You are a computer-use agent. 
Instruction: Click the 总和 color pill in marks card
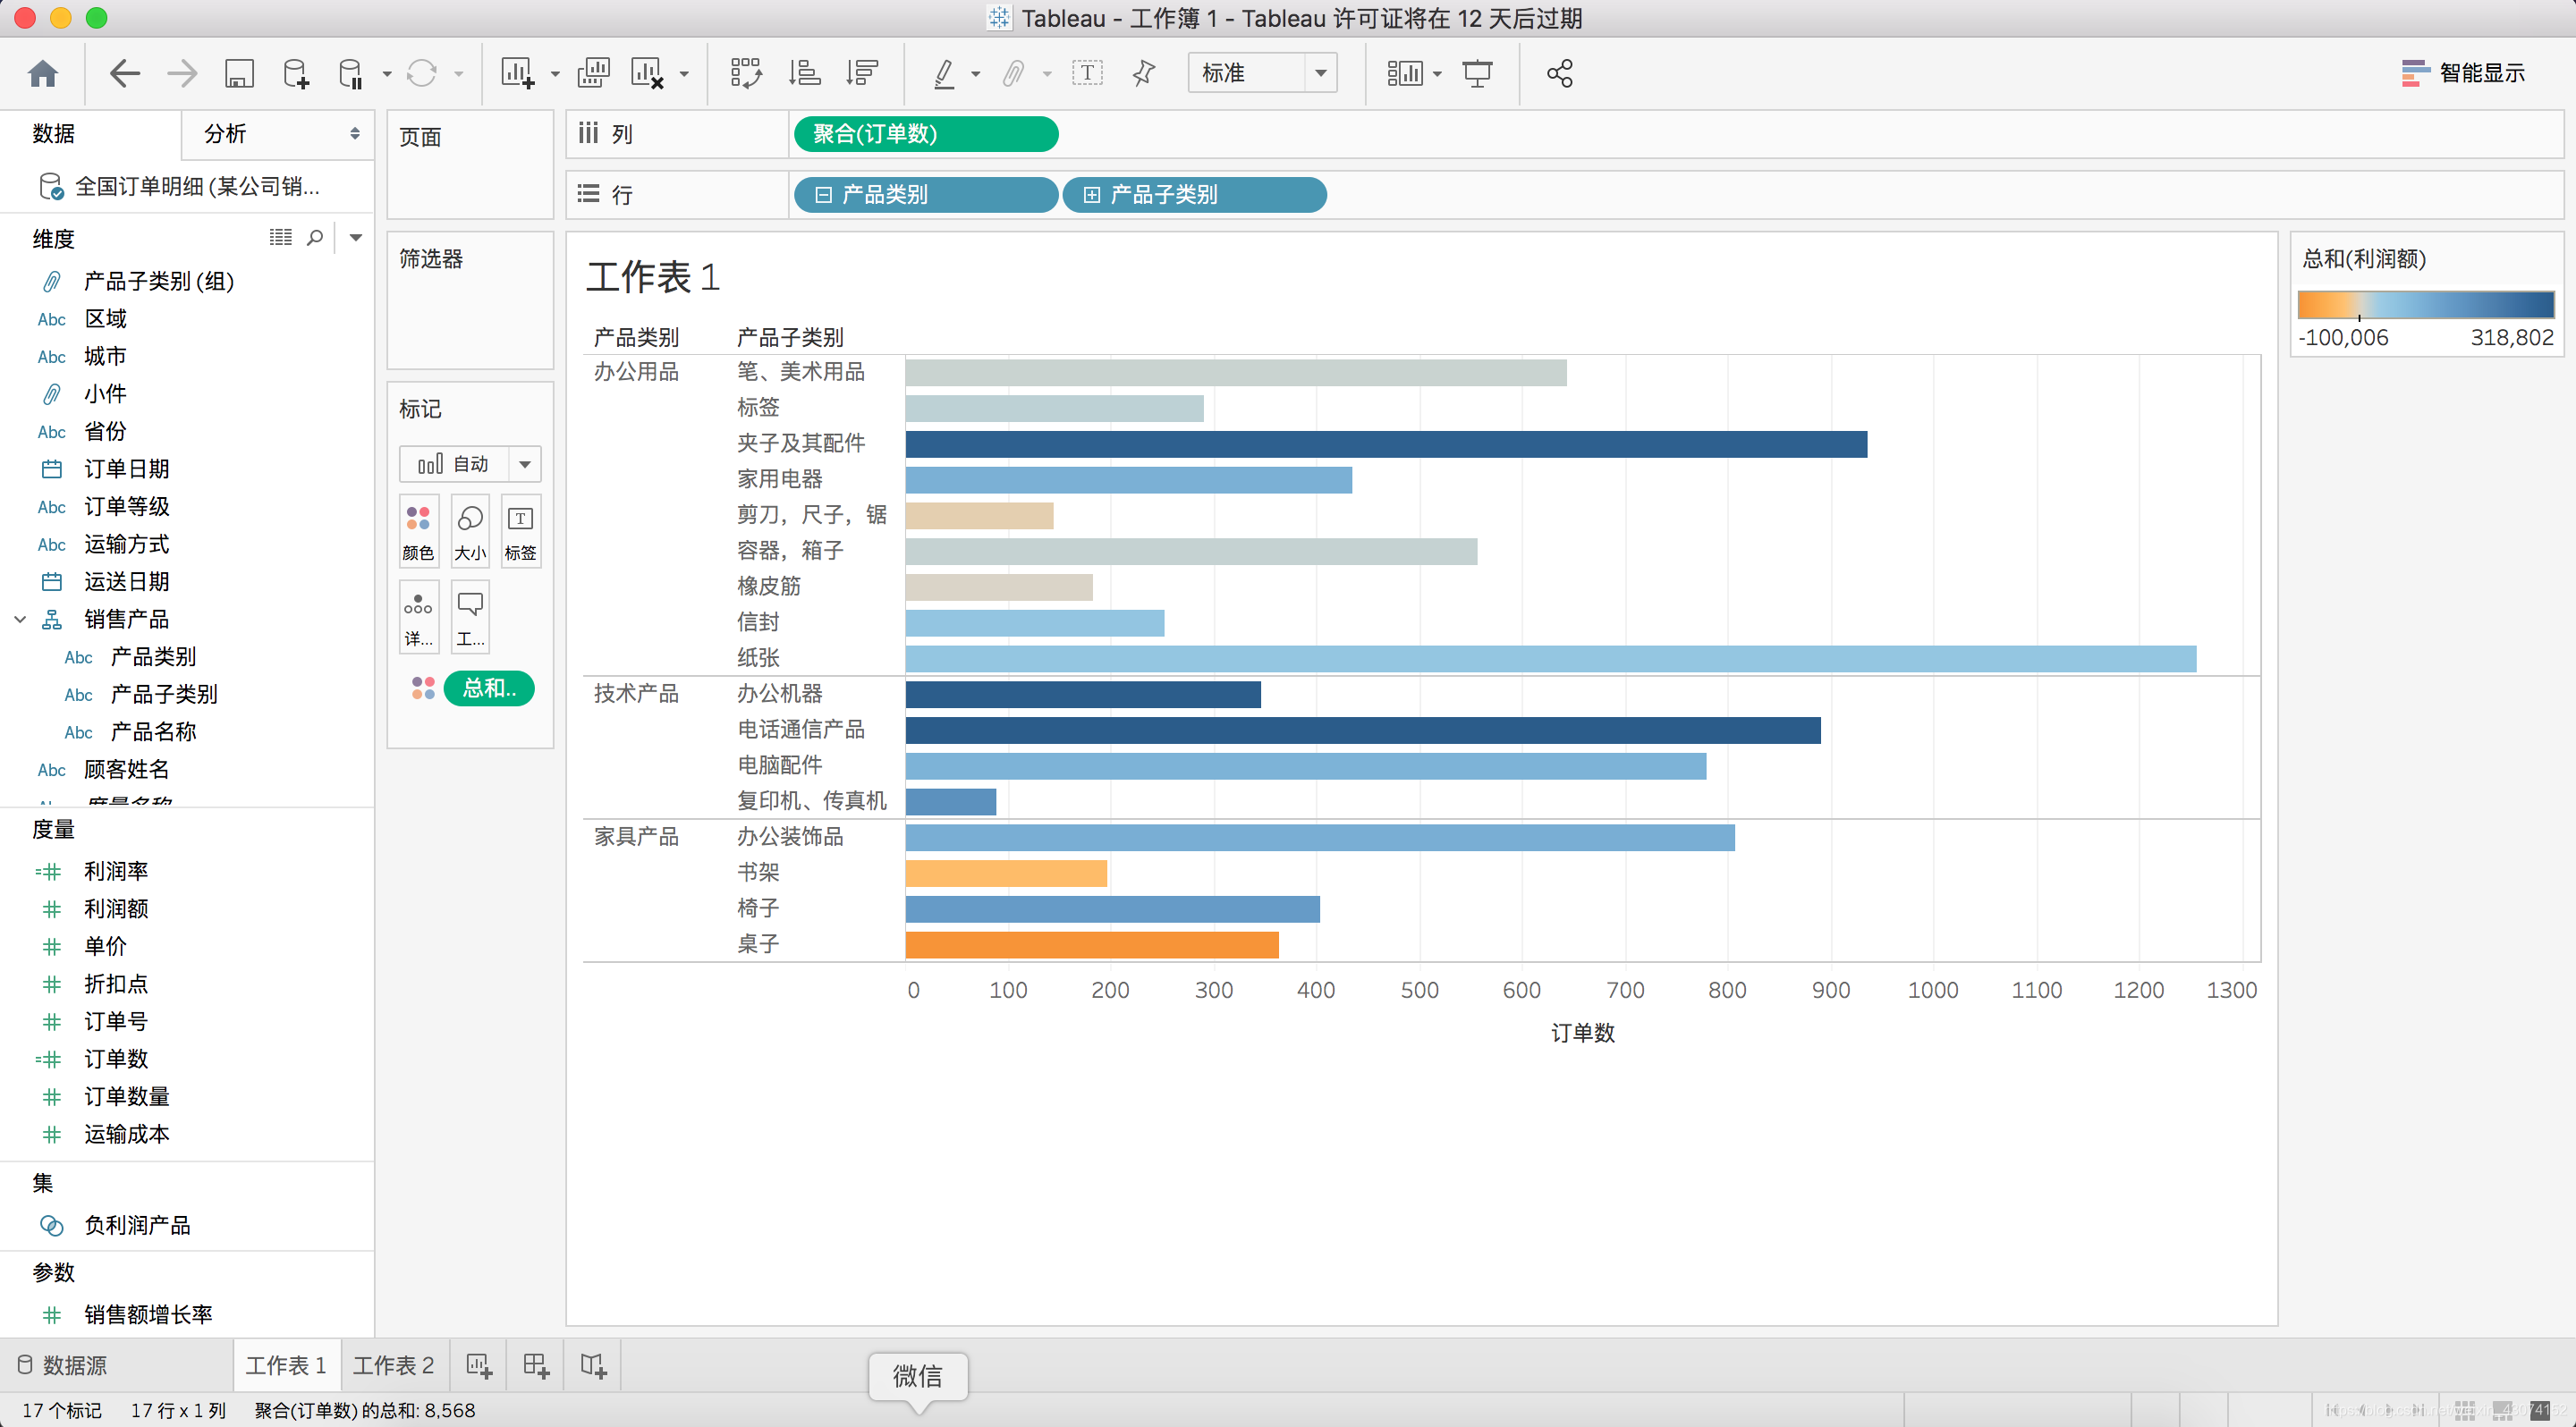click(489, 688)
